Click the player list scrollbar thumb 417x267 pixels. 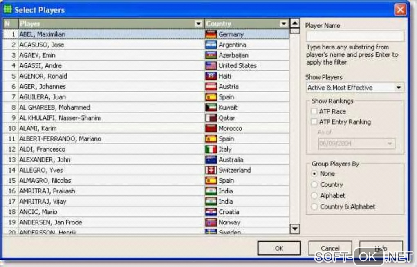pos(295,31)
